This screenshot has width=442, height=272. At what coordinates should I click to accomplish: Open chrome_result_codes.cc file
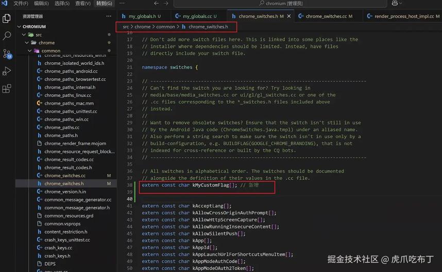69,160
